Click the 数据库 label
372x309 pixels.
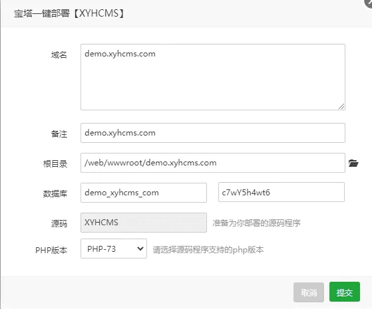pyautogui.click(x=55, y=193)
